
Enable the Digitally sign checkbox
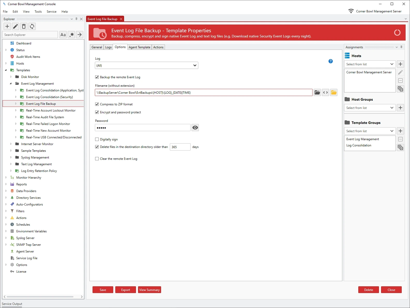pos(97,139)
